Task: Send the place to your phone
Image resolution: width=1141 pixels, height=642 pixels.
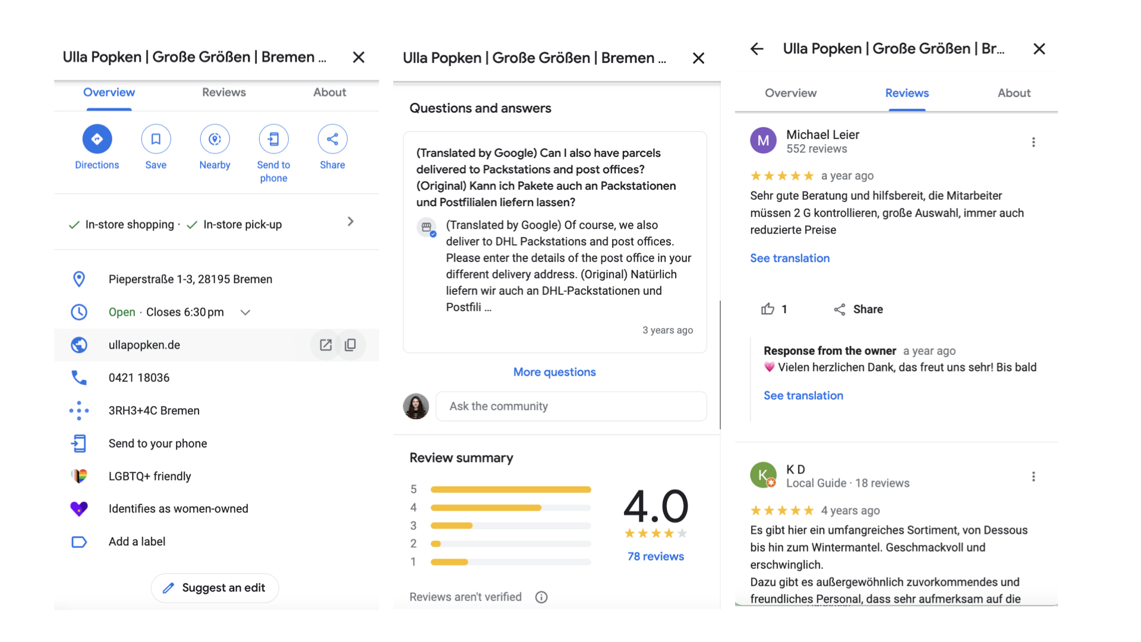Action: pos(273,139)
